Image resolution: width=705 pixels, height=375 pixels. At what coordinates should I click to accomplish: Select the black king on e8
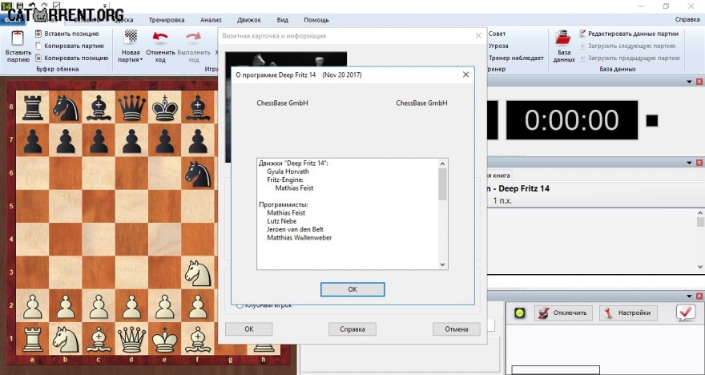pos(164,107)
